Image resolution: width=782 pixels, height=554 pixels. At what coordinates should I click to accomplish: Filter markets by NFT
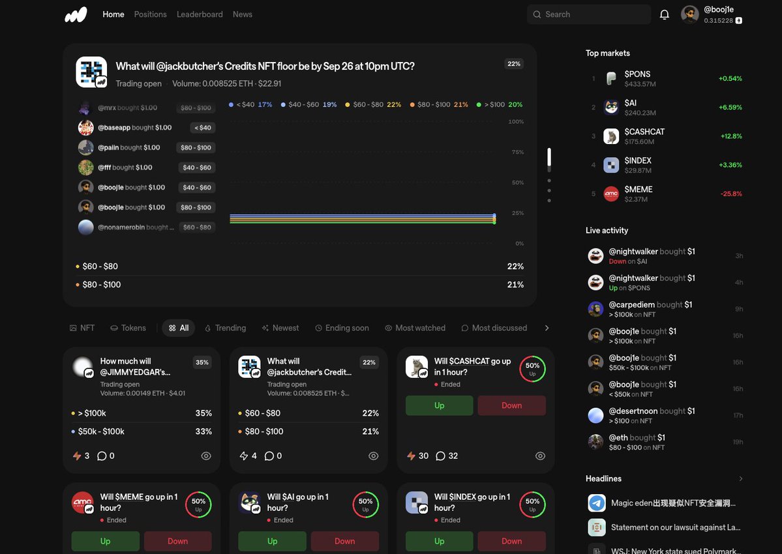point(82,328)
